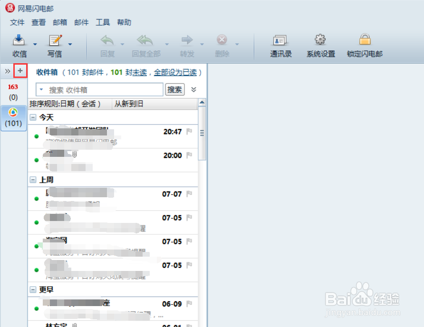Toggle the unread dot of the 20:47 email
This screenshot has width=424, height=327.
click(37, 136)
